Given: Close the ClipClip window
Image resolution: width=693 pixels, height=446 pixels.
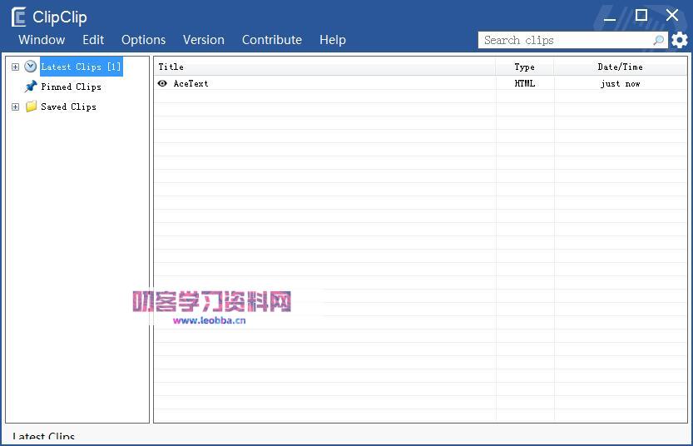Looking at the screenshot, I should click(672, 16).
